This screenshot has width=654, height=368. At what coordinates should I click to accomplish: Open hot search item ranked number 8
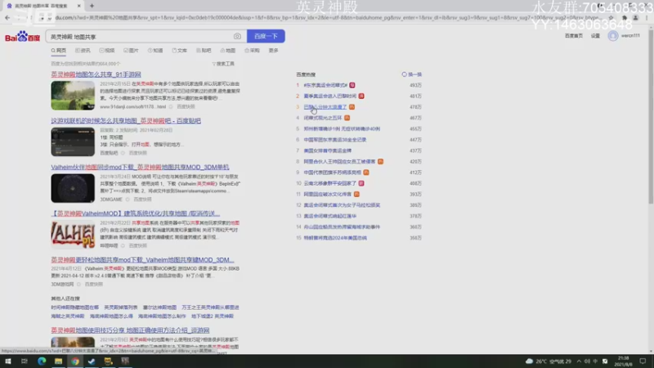point(339,161)
